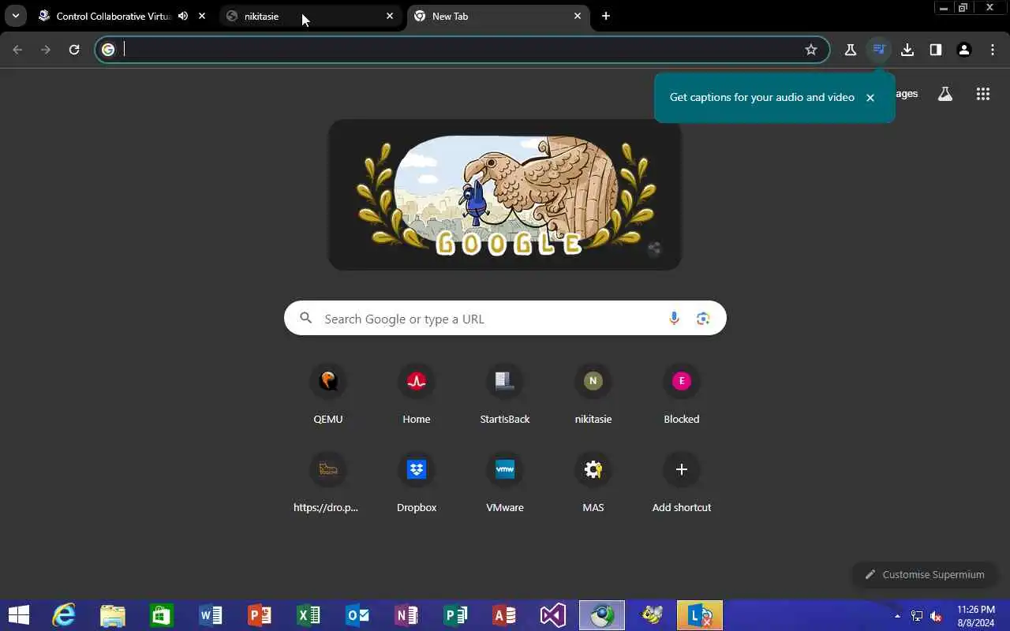Launch Outlook from the taskbar
The height and width of the screenshot is (631, 1010).
tap(357, 615)
